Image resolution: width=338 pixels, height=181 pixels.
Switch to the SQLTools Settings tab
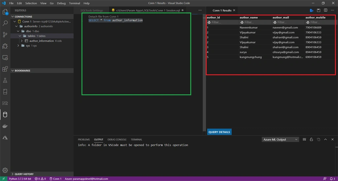pos(92,10)
